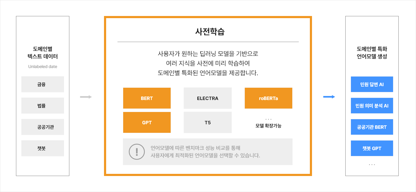Select the 법률 domain box
Image resolution: width=416 pixels, height=192 pixels.
[43, 106]
